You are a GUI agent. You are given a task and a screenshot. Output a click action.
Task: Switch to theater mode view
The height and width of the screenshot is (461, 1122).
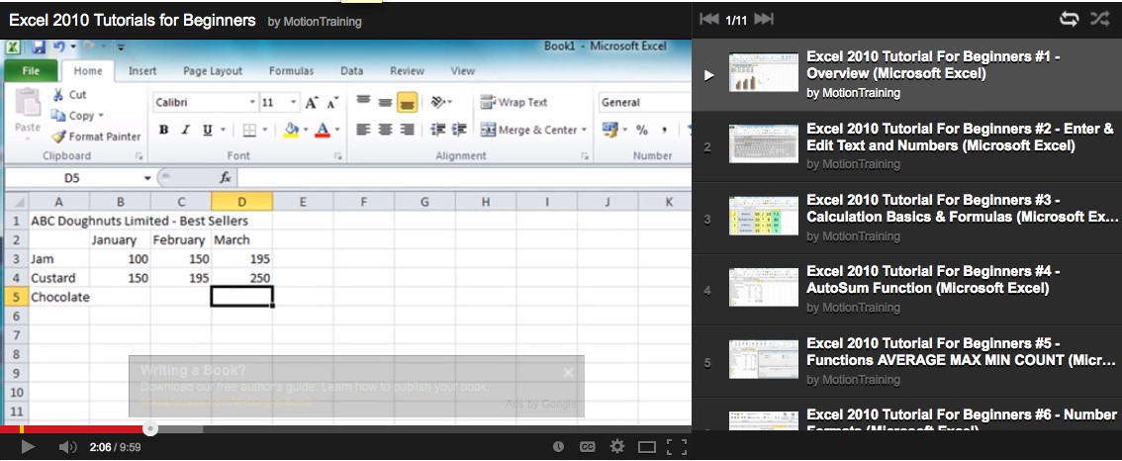click(647, 447)
